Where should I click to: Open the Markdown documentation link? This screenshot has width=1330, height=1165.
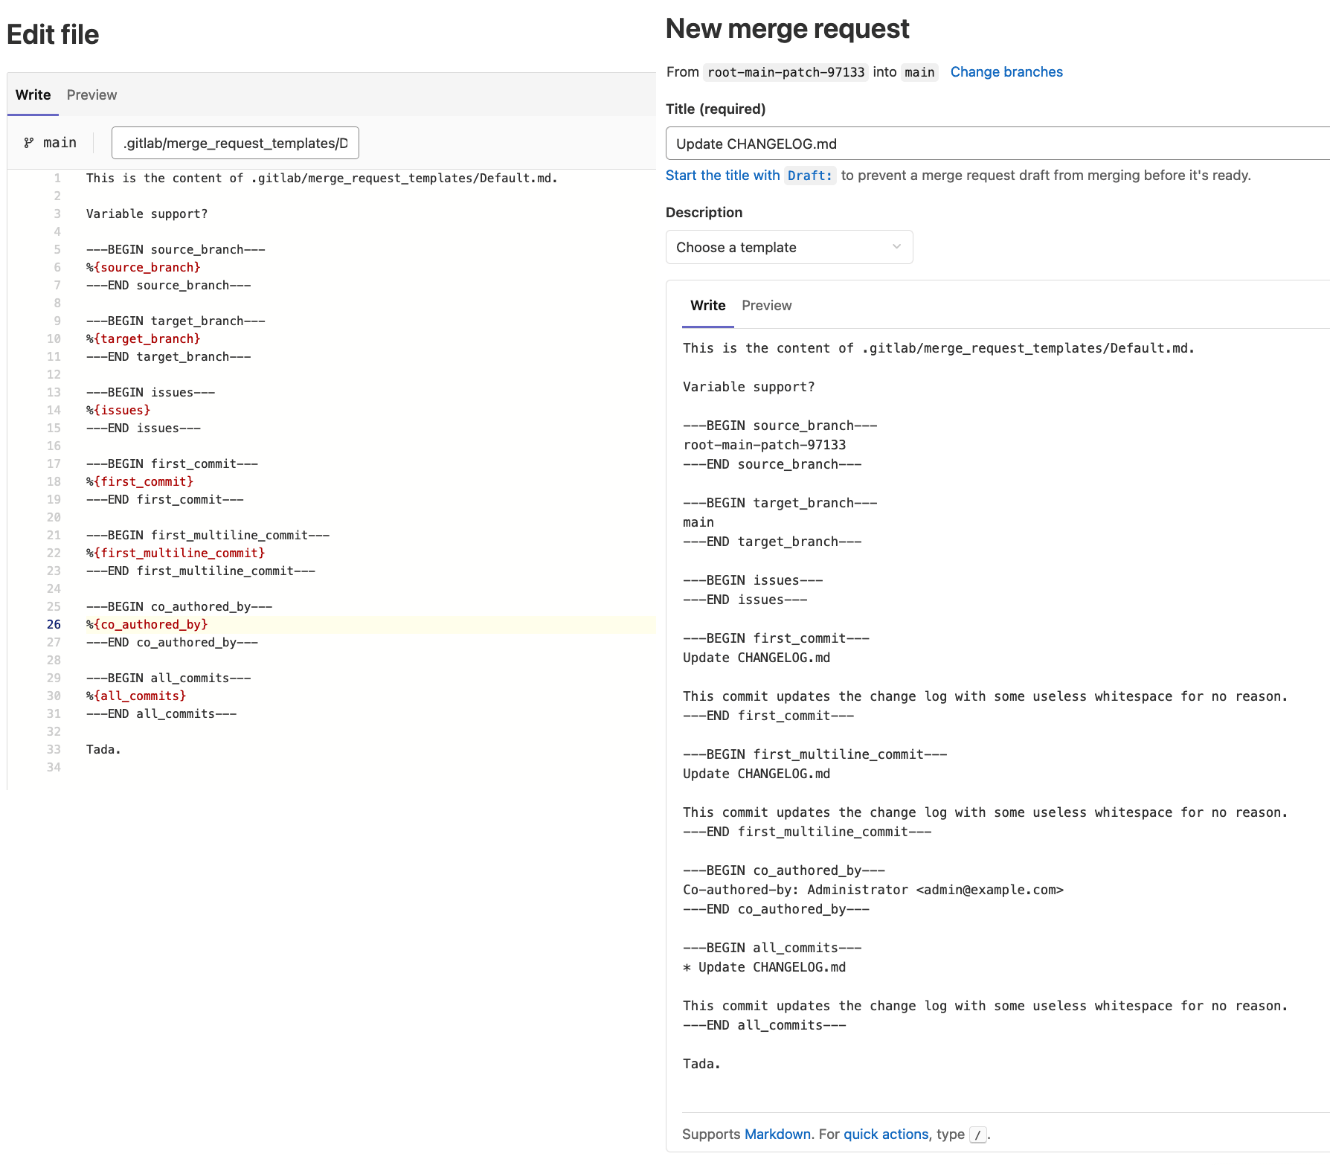point(777,1134)
